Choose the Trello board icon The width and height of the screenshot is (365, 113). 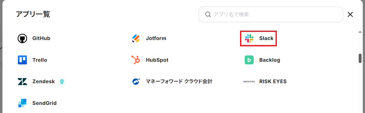[22, 60]
